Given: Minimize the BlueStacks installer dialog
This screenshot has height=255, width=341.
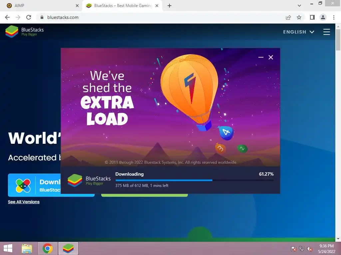Looking at the screenshot, I should click(x=261, y=57).
